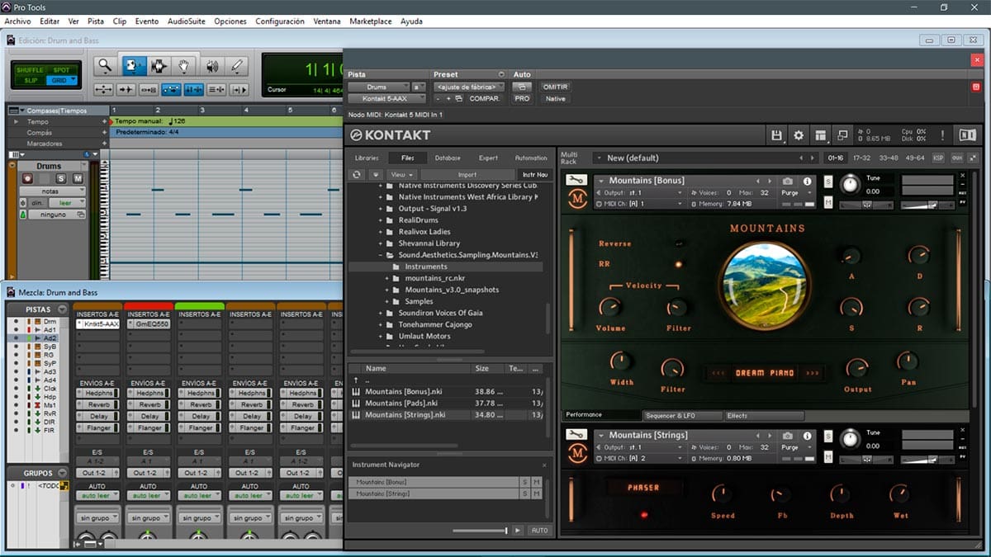Screen dimensions: 991x557
Task: Mute Mountains [Bonus] in Instrument Navigator
Action: tap(537, 482)
